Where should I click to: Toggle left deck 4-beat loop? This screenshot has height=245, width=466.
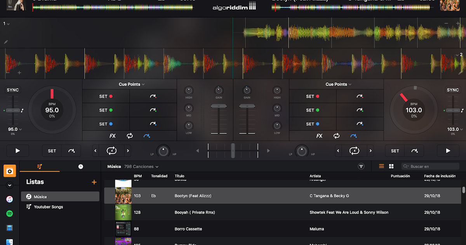pyautogui.click(x=111, y=150)
